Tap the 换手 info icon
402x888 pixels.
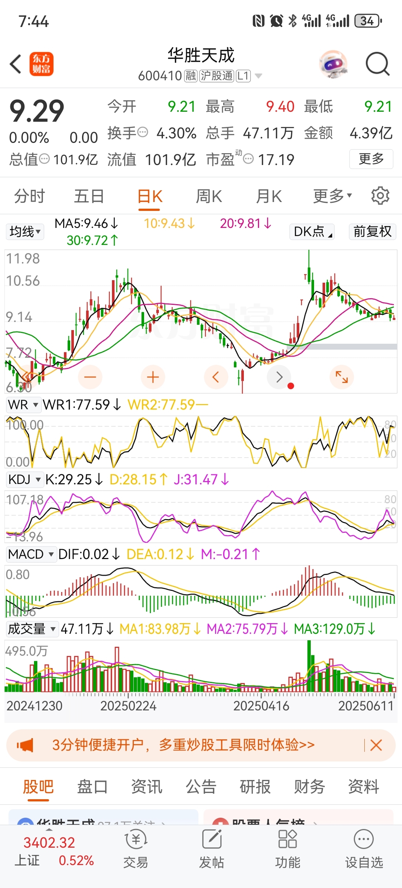(143, 132)
